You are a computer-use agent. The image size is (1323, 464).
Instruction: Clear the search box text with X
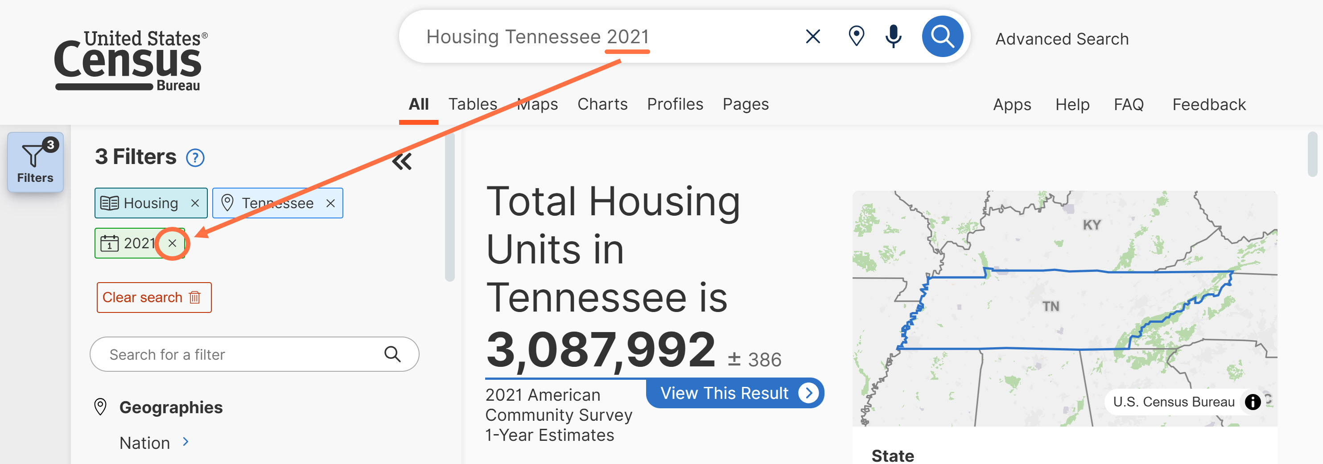pos(812,37)
